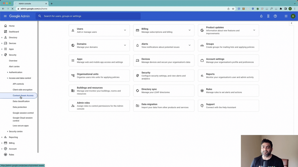Open the Account settings card
The height and width of the screenshot is (167, 298).
tap(228, 61)
